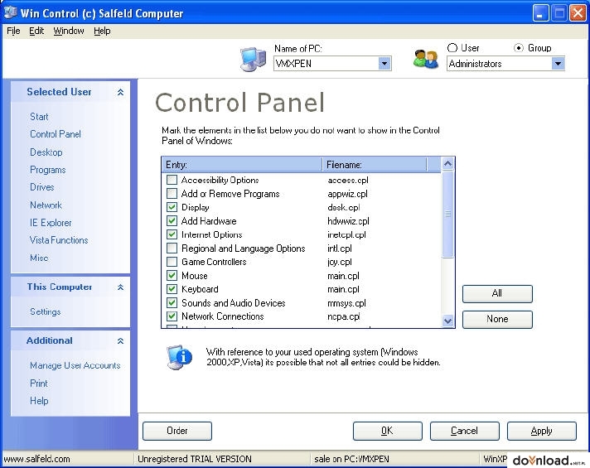
Task: Click the hdwwiz.cpl filename cell
Action: [x=348, y=221]
